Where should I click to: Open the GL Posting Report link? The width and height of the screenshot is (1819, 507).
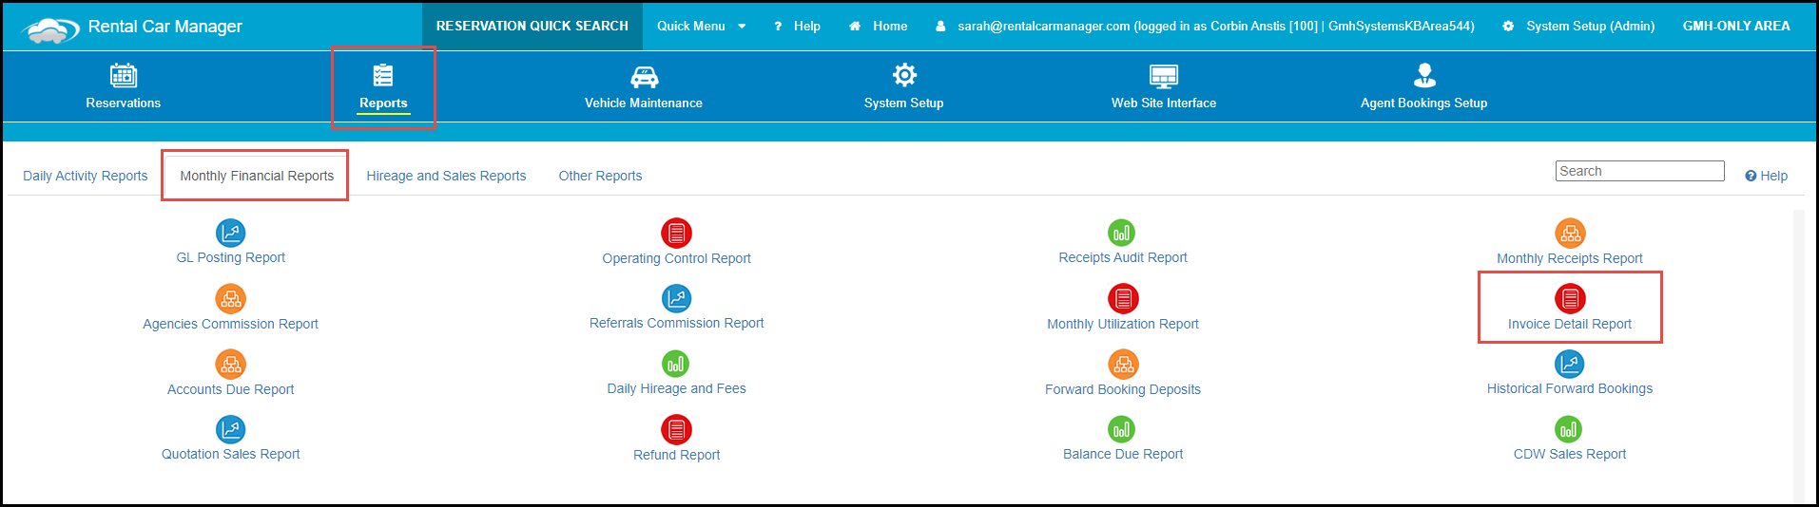230,257
